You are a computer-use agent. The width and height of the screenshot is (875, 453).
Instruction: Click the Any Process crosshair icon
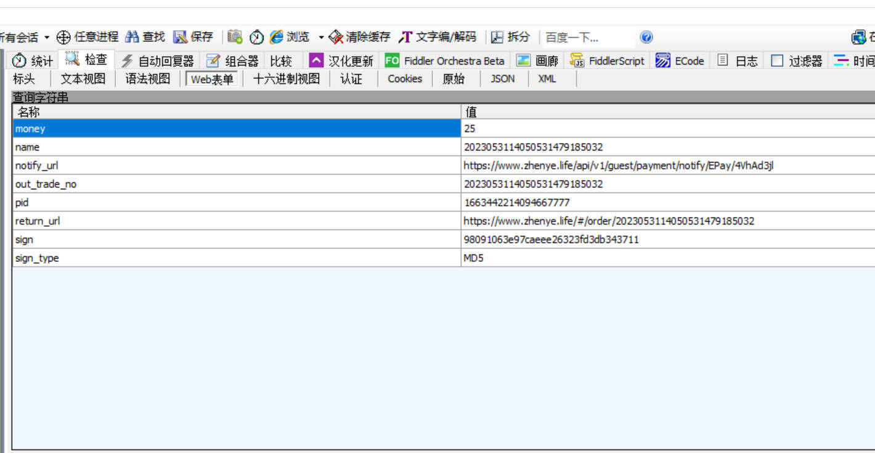tap(63, 38)
